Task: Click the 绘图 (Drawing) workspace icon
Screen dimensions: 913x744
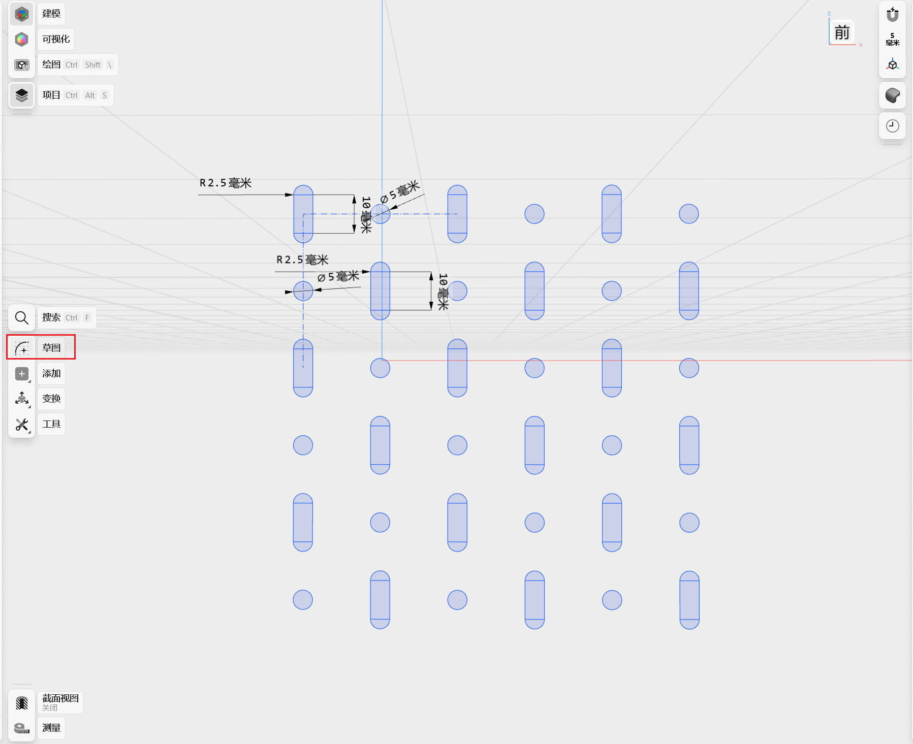Action: (21, 65)
